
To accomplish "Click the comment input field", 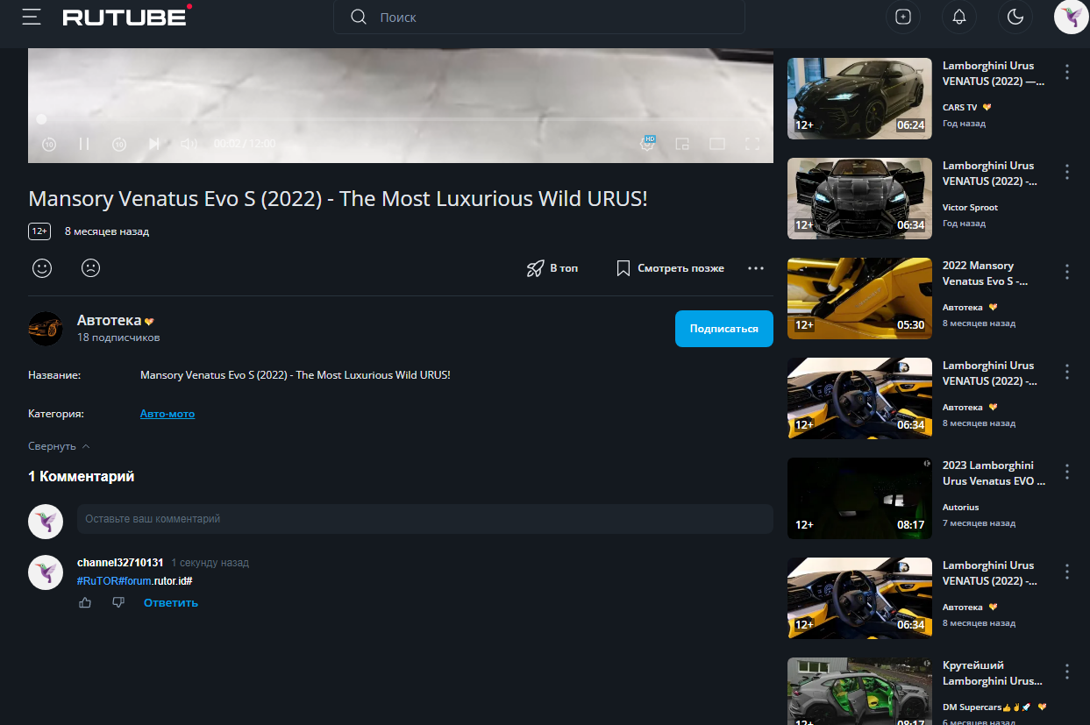I will coord(425,519).
